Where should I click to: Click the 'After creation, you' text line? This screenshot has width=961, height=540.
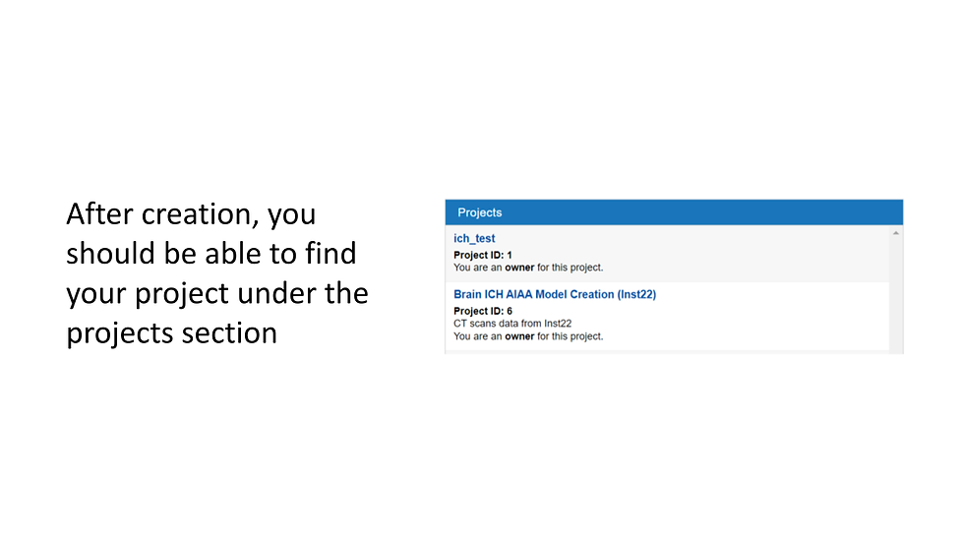(191, 213)
